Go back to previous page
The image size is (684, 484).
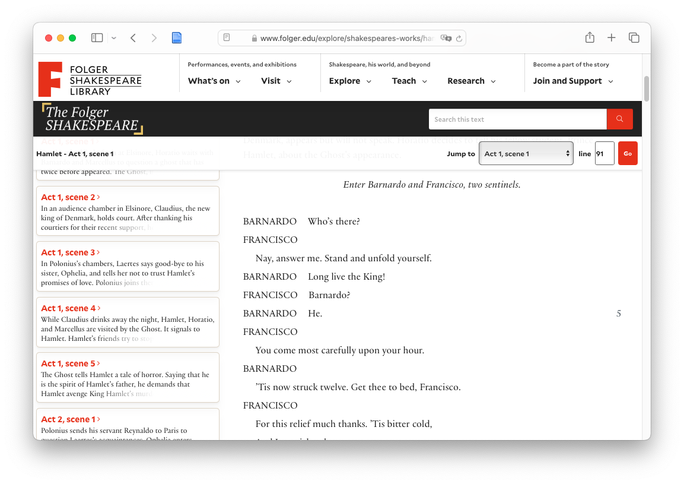[x=133, y=38]
